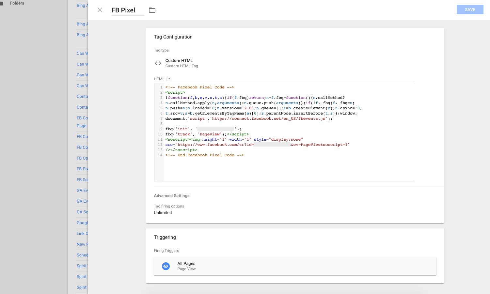Click the End Facebook Pixel Code comment line
This screenshot has height=294, width=490.
[x=205, y=155]
